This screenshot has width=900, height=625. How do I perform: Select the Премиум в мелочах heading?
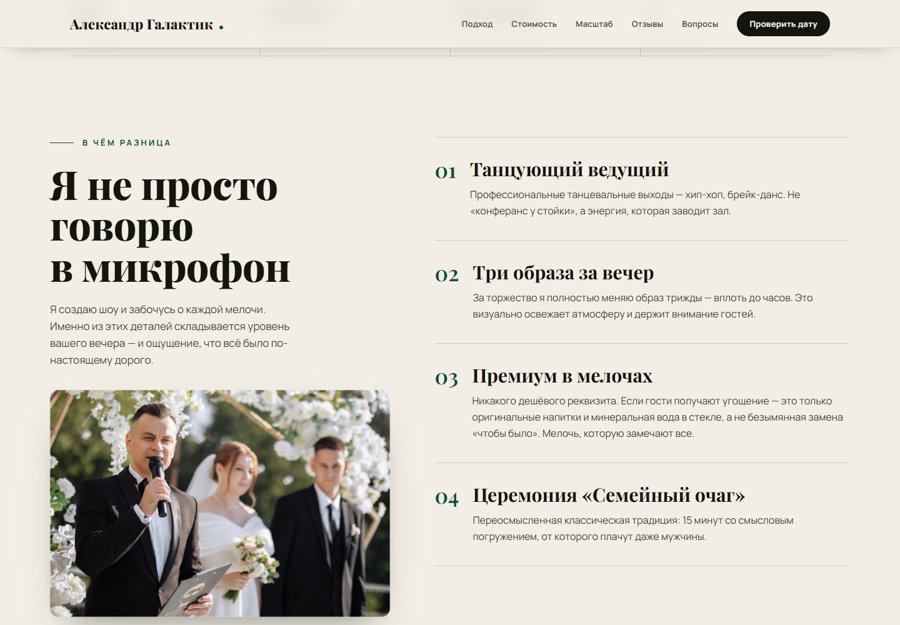[x=562, y=376]
